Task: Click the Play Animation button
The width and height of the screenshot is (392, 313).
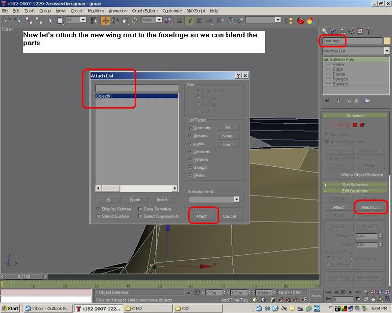Action: pyautogui.click(x=343, y=292)
